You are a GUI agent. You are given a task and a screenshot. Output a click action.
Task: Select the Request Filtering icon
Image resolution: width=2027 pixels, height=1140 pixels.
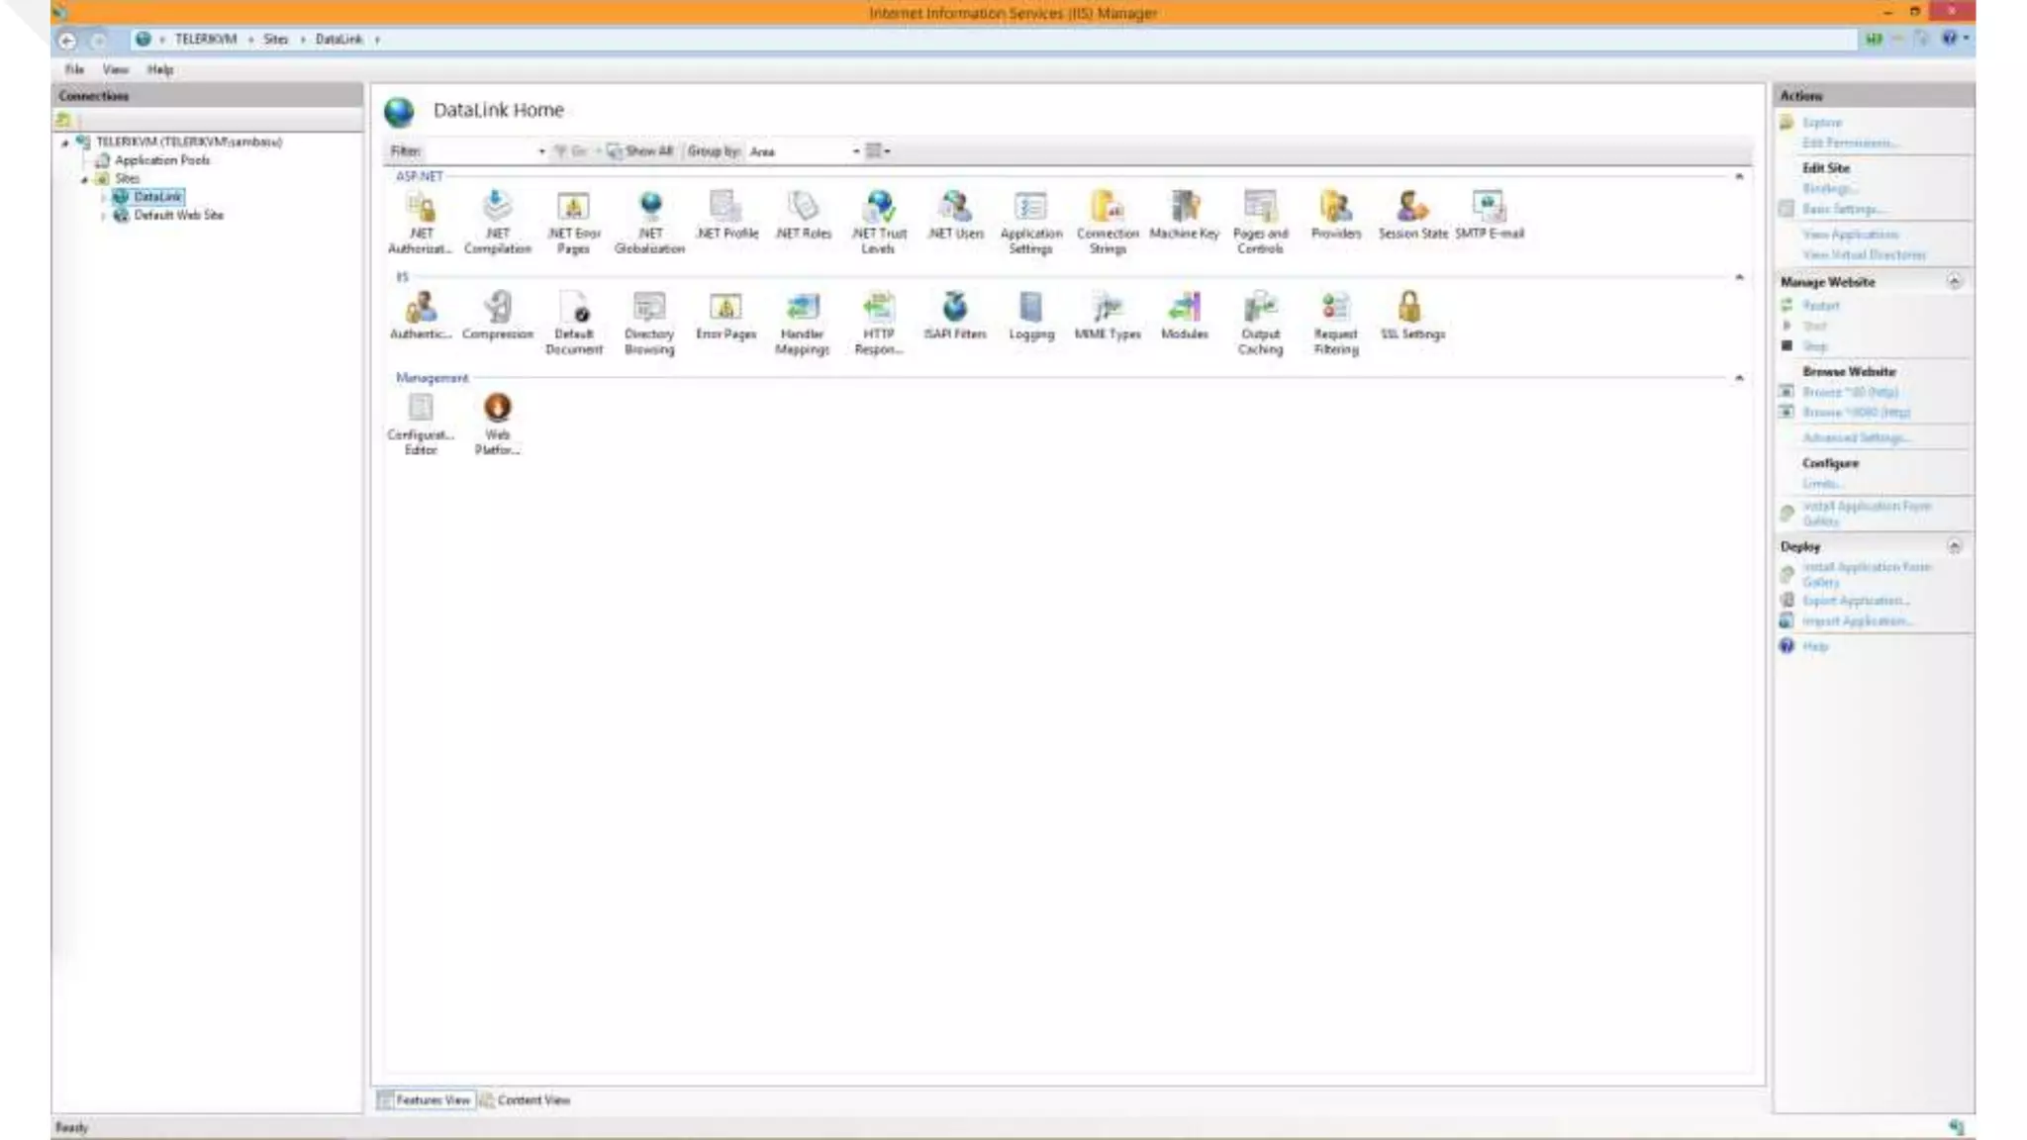(x=1336, y=323)
